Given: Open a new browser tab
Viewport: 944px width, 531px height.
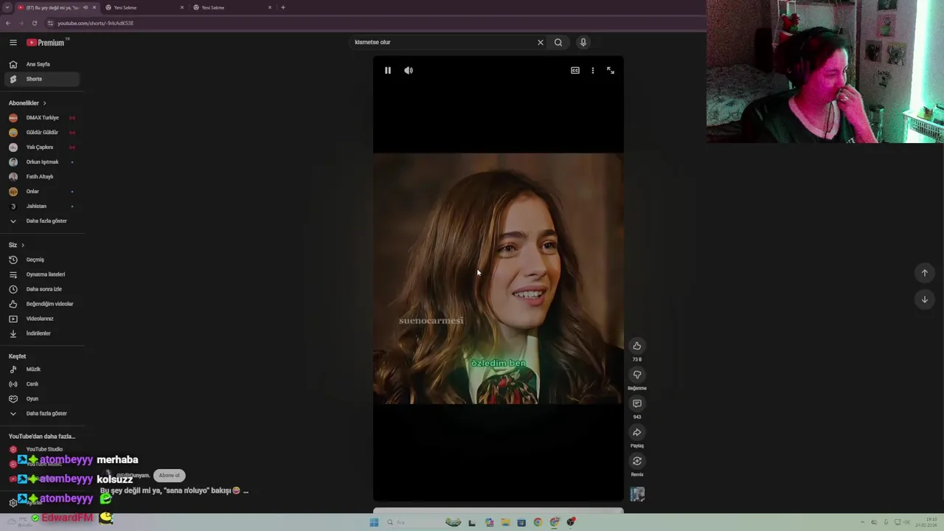Looking at the screenshot, I should [283, 7].
